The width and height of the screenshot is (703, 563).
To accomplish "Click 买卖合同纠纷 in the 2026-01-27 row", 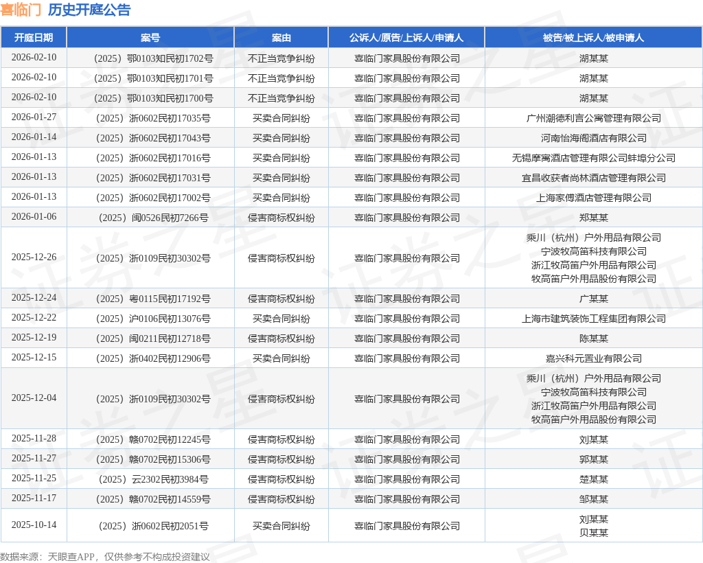I will tap(281, 118).
